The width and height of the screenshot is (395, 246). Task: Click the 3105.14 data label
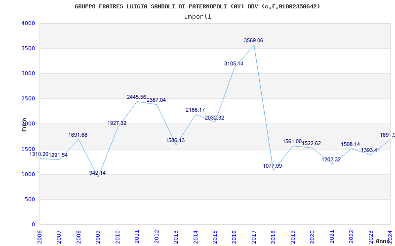point(234,64)
